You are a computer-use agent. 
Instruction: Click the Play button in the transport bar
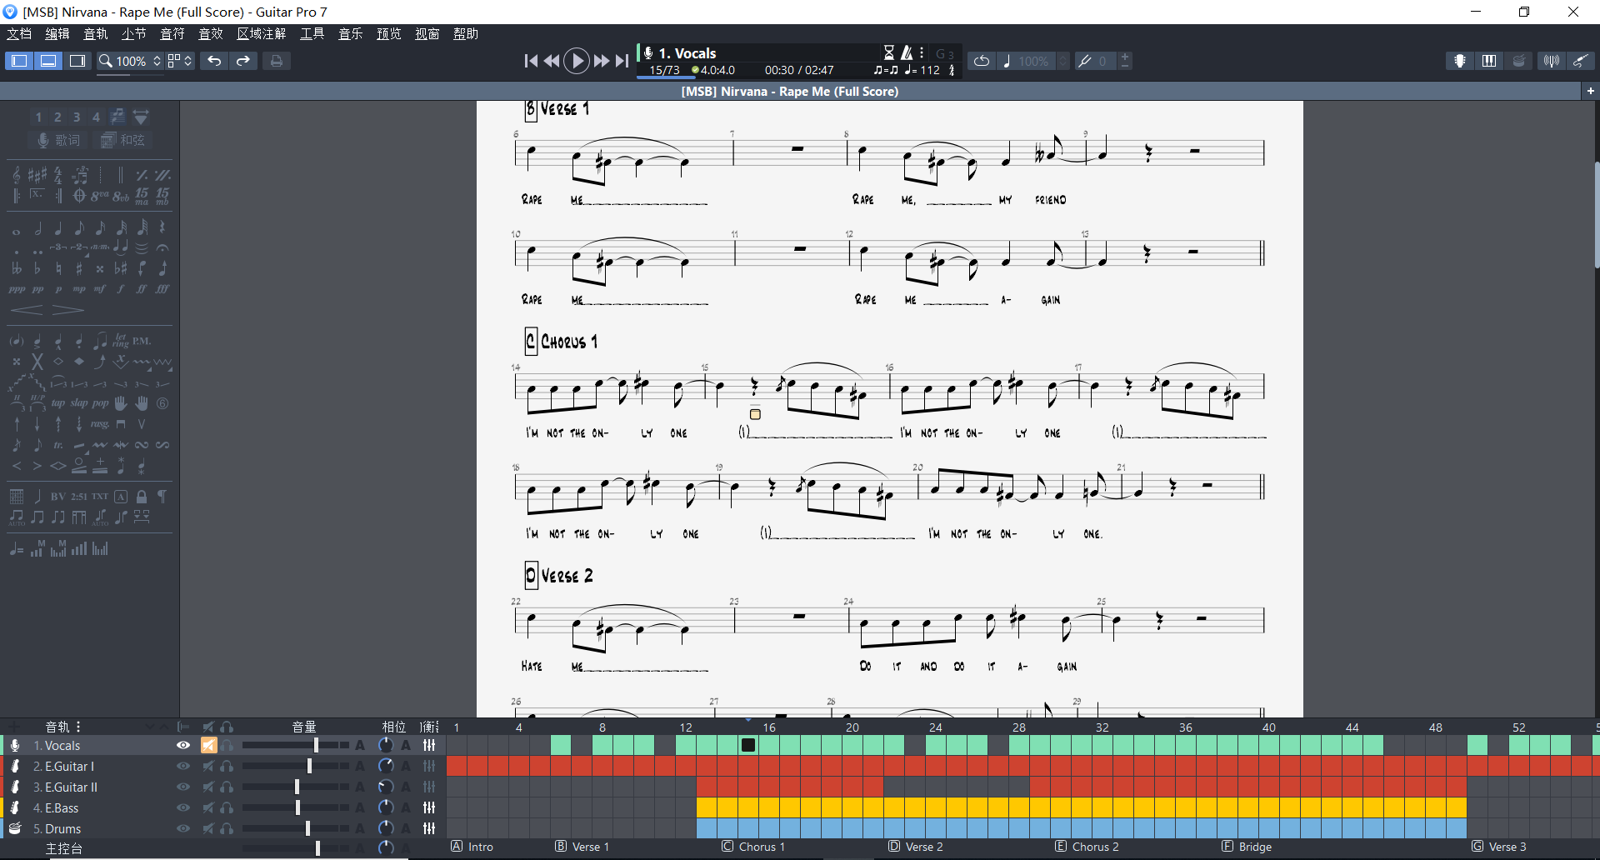tap(576, 61)
